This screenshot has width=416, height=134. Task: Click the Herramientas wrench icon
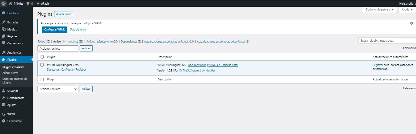4,98
